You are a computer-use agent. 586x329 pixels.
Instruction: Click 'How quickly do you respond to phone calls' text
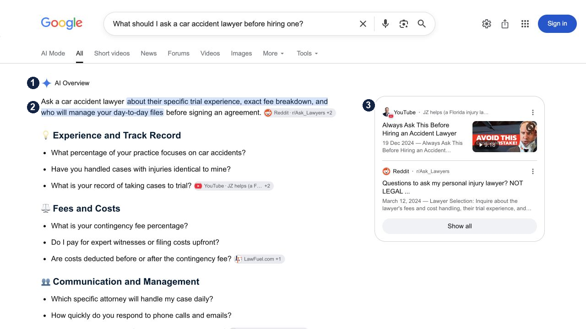pyautogui.click(x=141, y=315)
